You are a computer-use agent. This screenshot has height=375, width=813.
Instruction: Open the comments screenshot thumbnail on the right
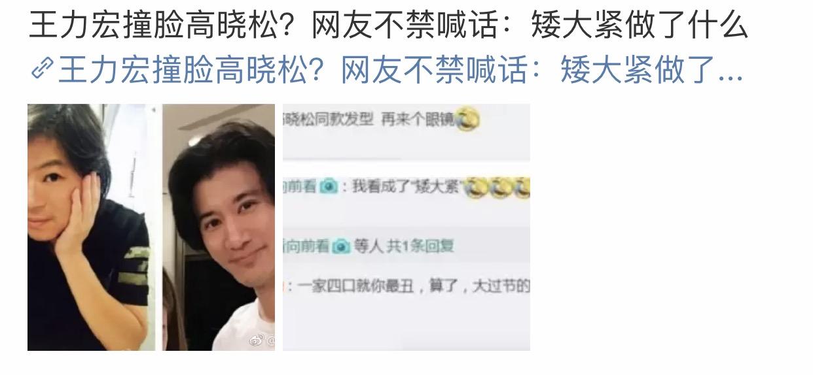[406, 227]
